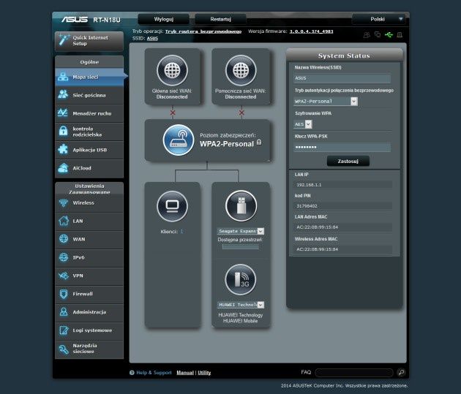
Task: Click the IPv6 sidebar icon
Action: point(64,257)
